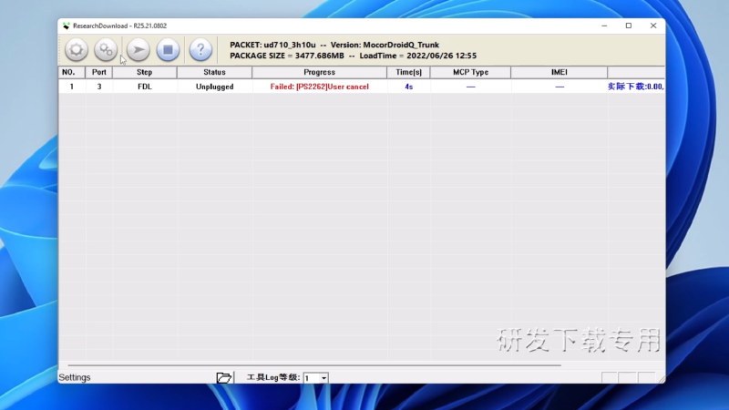The width and height of the screenshot is (729, 410).
Task: Click the MCP Type column header
Action: click(470, 72)
